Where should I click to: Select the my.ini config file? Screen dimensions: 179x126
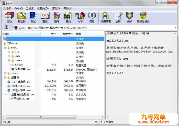17,65
